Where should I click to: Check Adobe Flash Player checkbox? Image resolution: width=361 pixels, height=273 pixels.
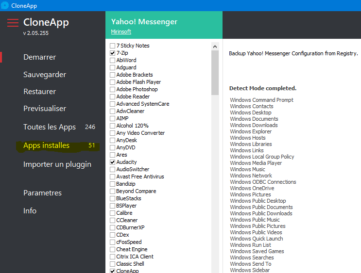click(x=112, y=82)
